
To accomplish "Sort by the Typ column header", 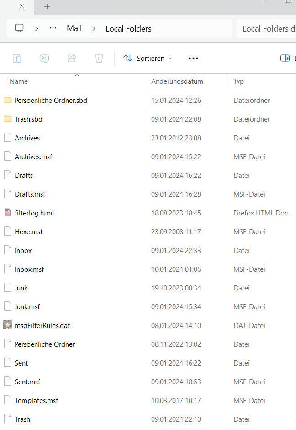I will 239,81.
